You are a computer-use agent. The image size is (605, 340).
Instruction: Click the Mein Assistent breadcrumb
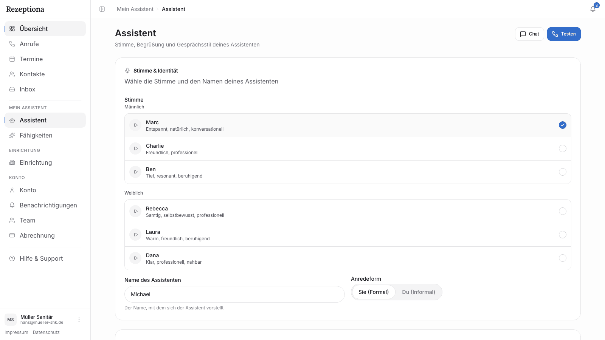135,9
